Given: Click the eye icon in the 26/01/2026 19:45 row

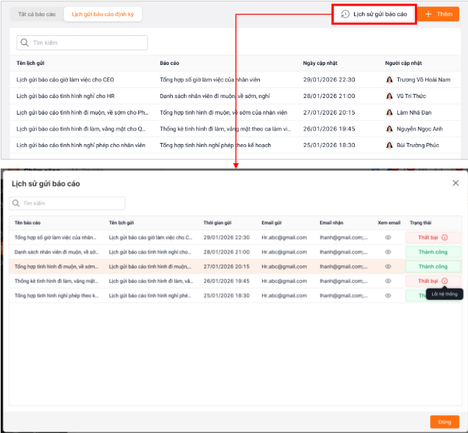Looking at the screenshot, I should coord(388,281).
